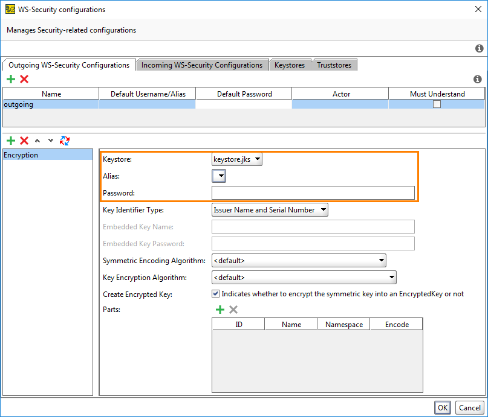Toggle the Must Understand checkbox for outgoing
Image resolution: width=488 pixels, height=417 pixels.
point(437,104)
